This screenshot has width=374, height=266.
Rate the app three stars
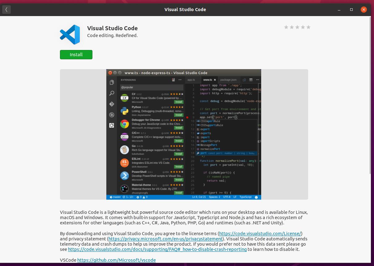pos(297,27)
